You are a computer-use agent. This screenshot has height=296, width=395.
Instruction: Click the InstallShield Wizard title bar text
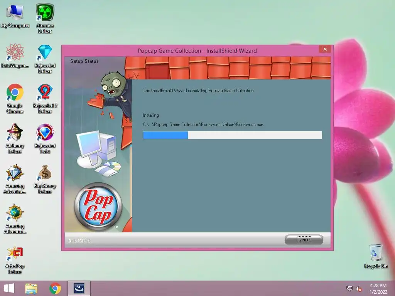pyautogui.click(x=197, y=51)
